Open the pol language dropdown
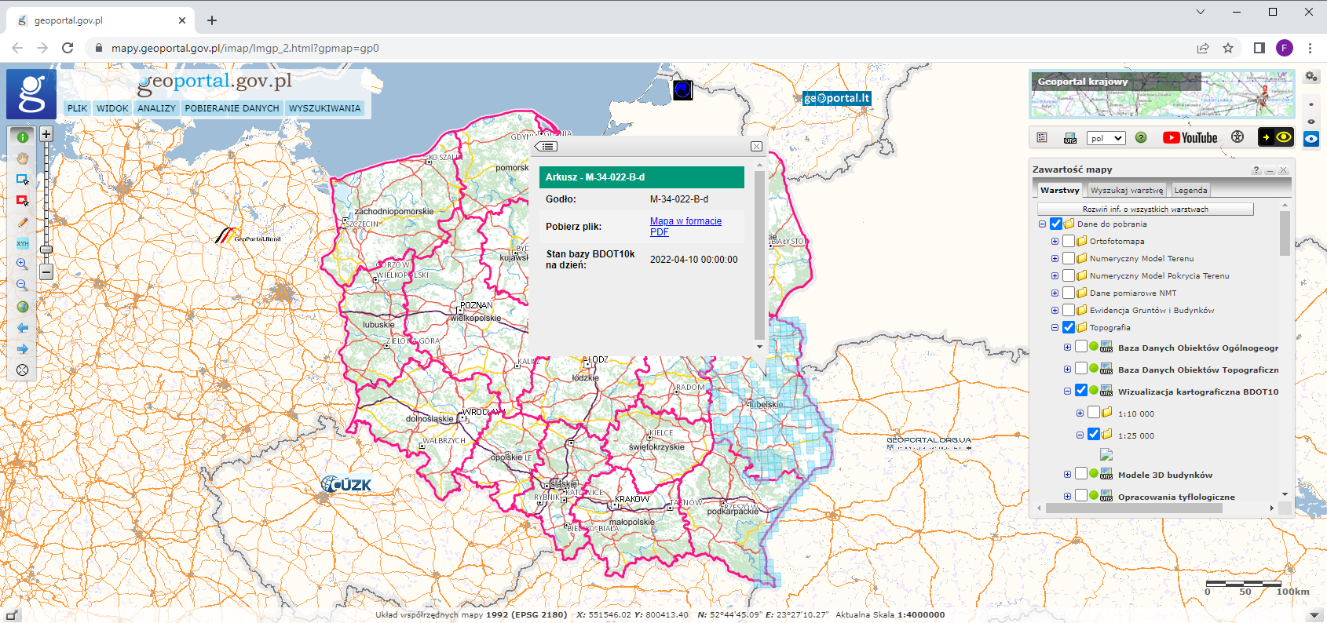Screen dimensions: 1327x623 pos(1106,138)
